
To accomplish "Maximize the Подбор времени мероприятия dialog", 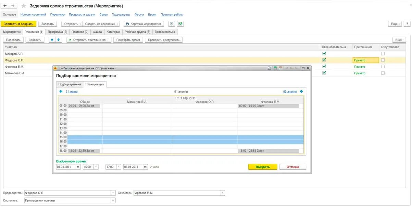I will tap(303, 68).
